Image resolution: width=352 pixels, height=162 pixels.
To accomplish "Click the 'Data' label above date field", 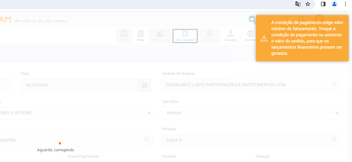I will tap(25, 73).
